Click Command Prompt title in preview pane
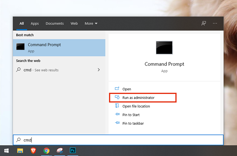The width and height of the screenshot is (237, 156). (x=164, y=64)
